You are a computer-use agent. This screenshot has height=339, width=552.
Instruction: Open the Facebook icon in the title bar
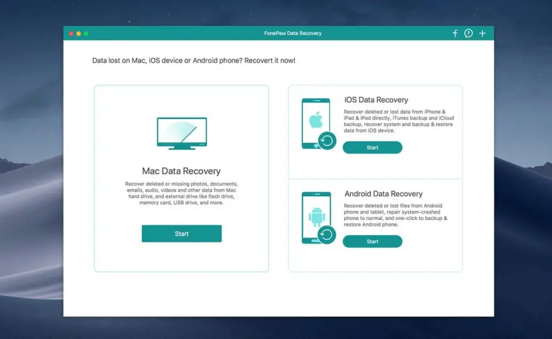455,33
